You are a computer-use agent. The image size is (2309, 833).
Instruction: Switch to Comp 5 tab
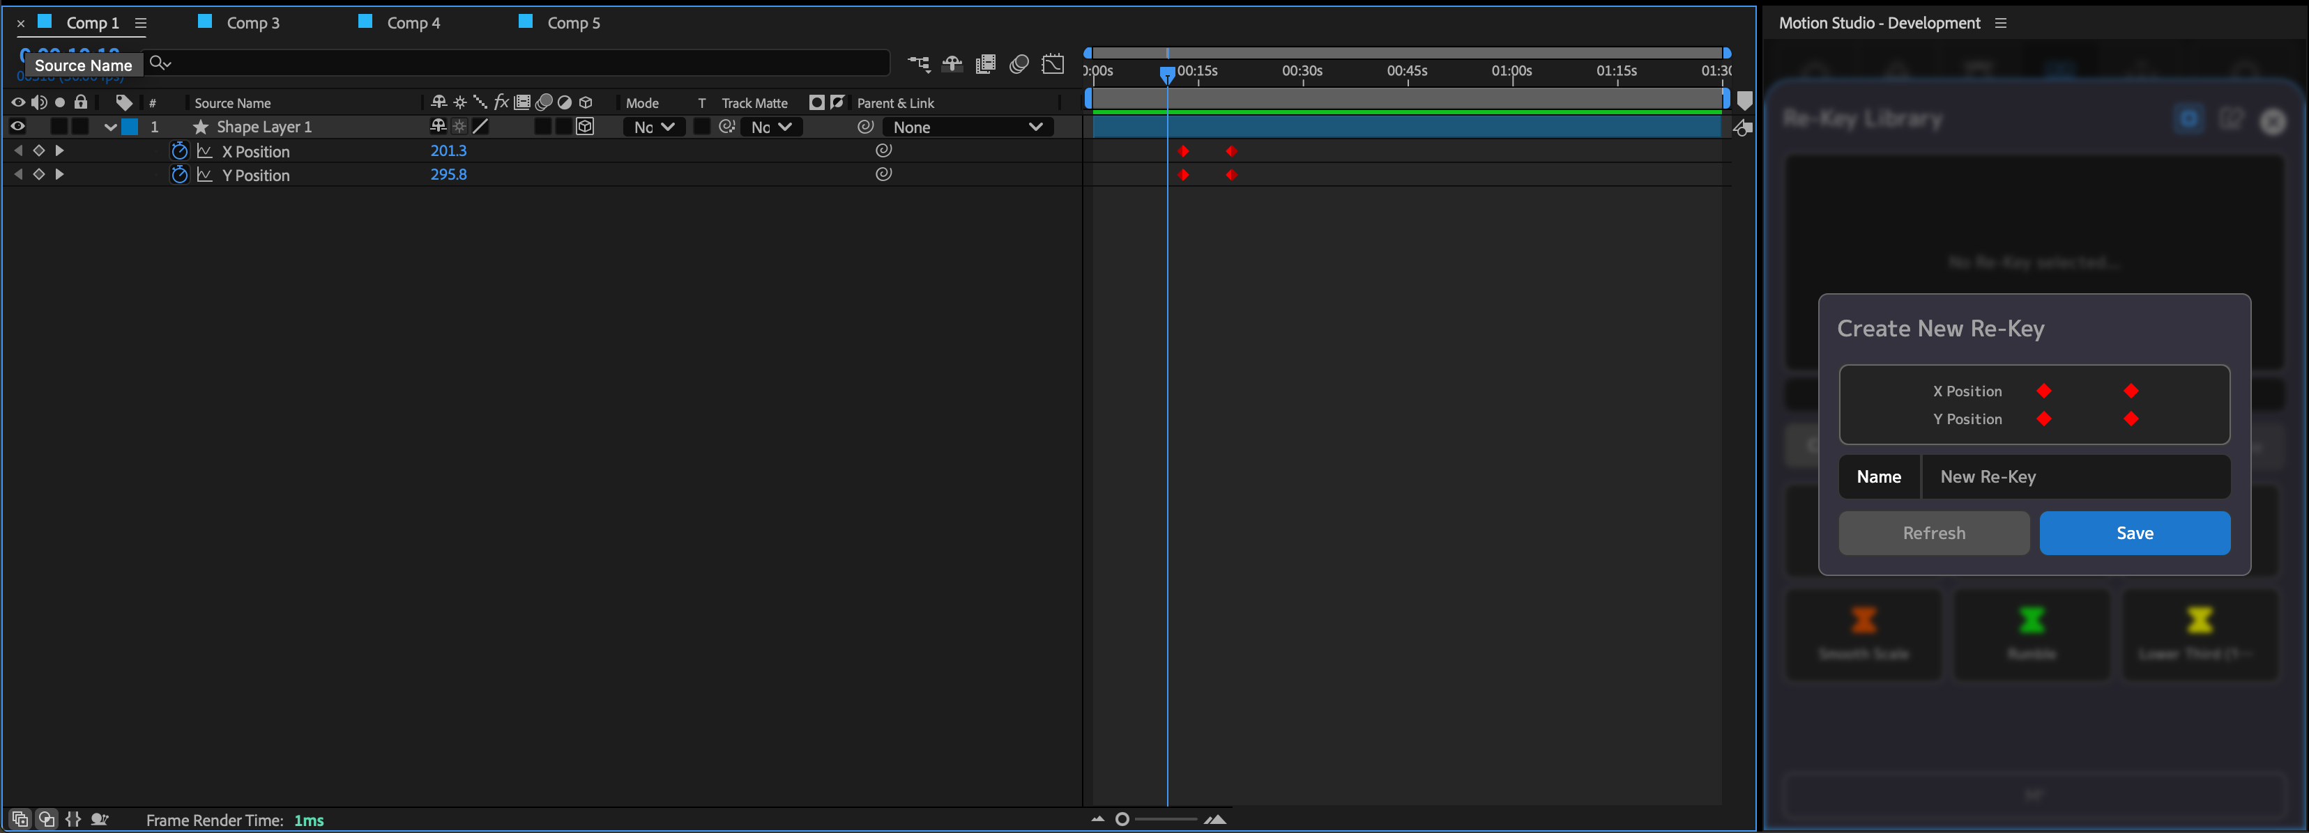573,22
